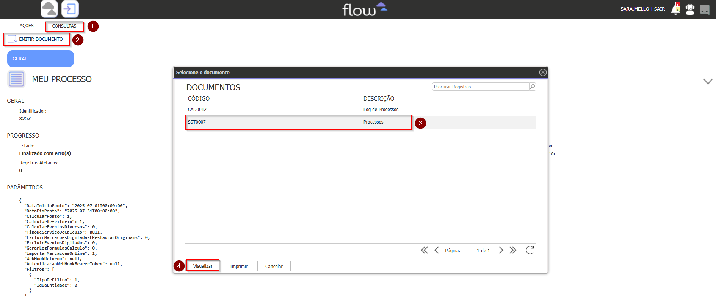This screenshot has width=716, height=296.
Task: Click the search magnifier icon in dialog
Action: 533,87
